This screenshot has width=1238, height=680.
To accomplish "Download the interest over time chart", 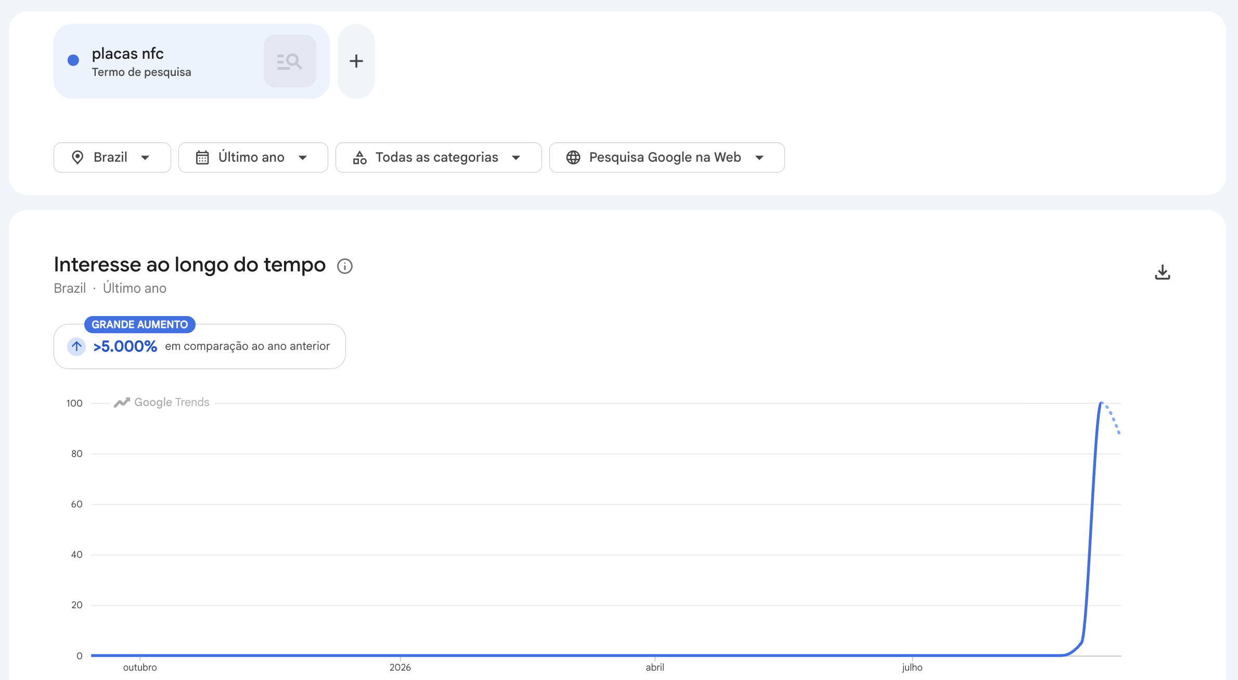I will point(1163,272).
